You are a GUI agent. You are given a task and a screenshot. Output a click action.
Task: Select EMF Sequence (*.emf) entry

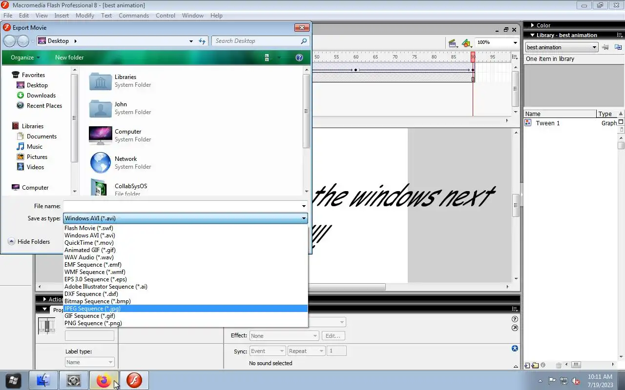tap(186, 264)
